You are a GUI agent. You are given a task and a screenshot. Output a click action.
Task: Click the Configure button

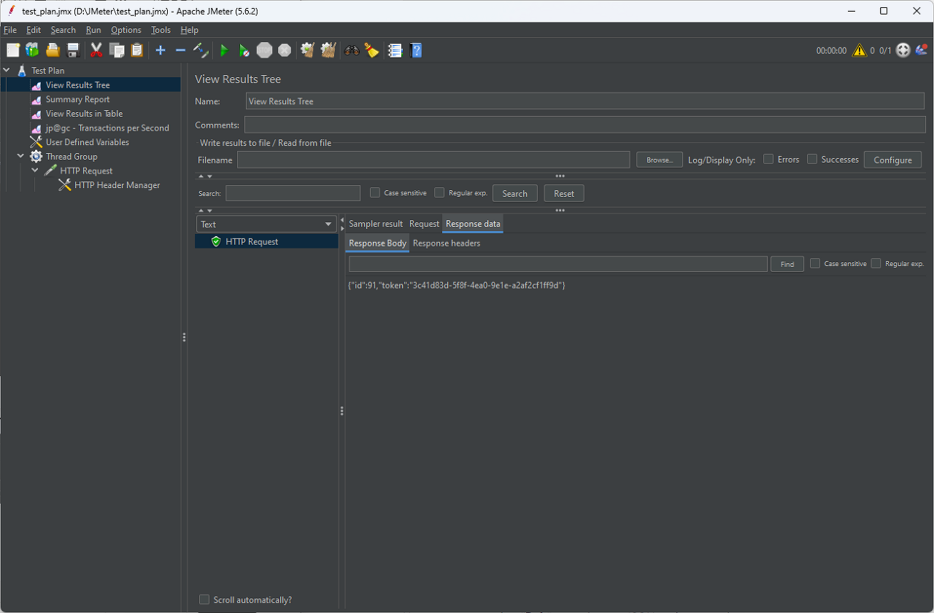coord(892,160)
